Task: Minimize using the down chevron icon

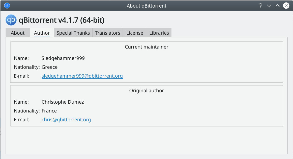Action: point(269,6)
